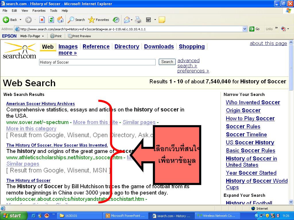Click the yellow note Discuss icon

(162, 20)
